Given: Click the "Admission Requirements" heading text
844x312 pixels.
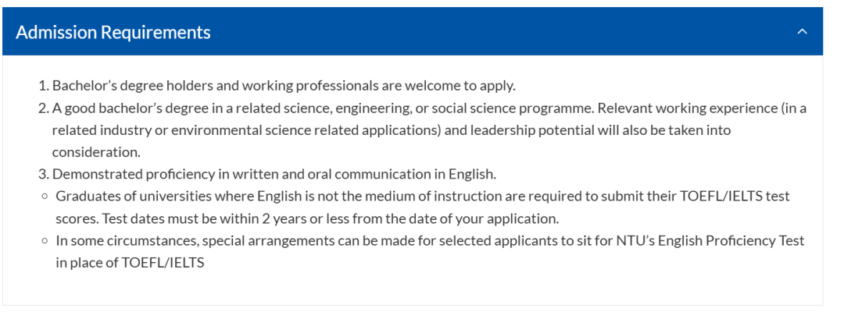Looking at the screenshot, I should [x=113, y=32].
